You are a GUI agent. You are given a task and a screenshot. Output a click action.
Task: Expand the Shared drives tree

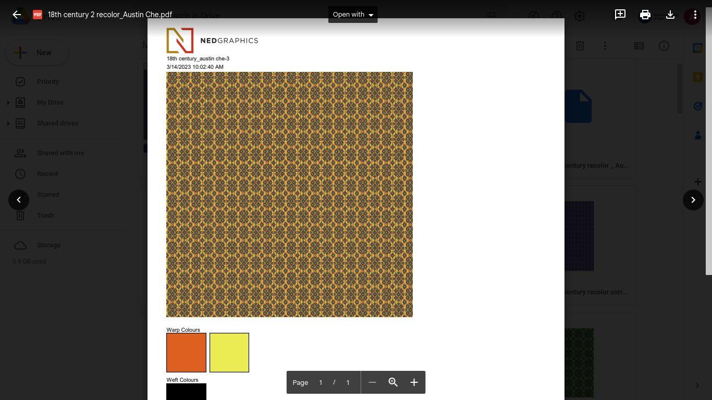[x=8, y=123]
